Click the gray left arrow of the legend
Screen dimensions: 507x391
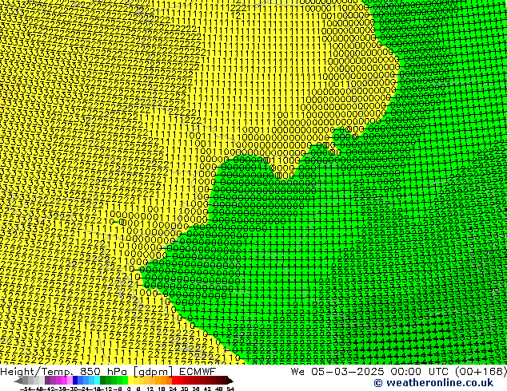coord(18,381)
